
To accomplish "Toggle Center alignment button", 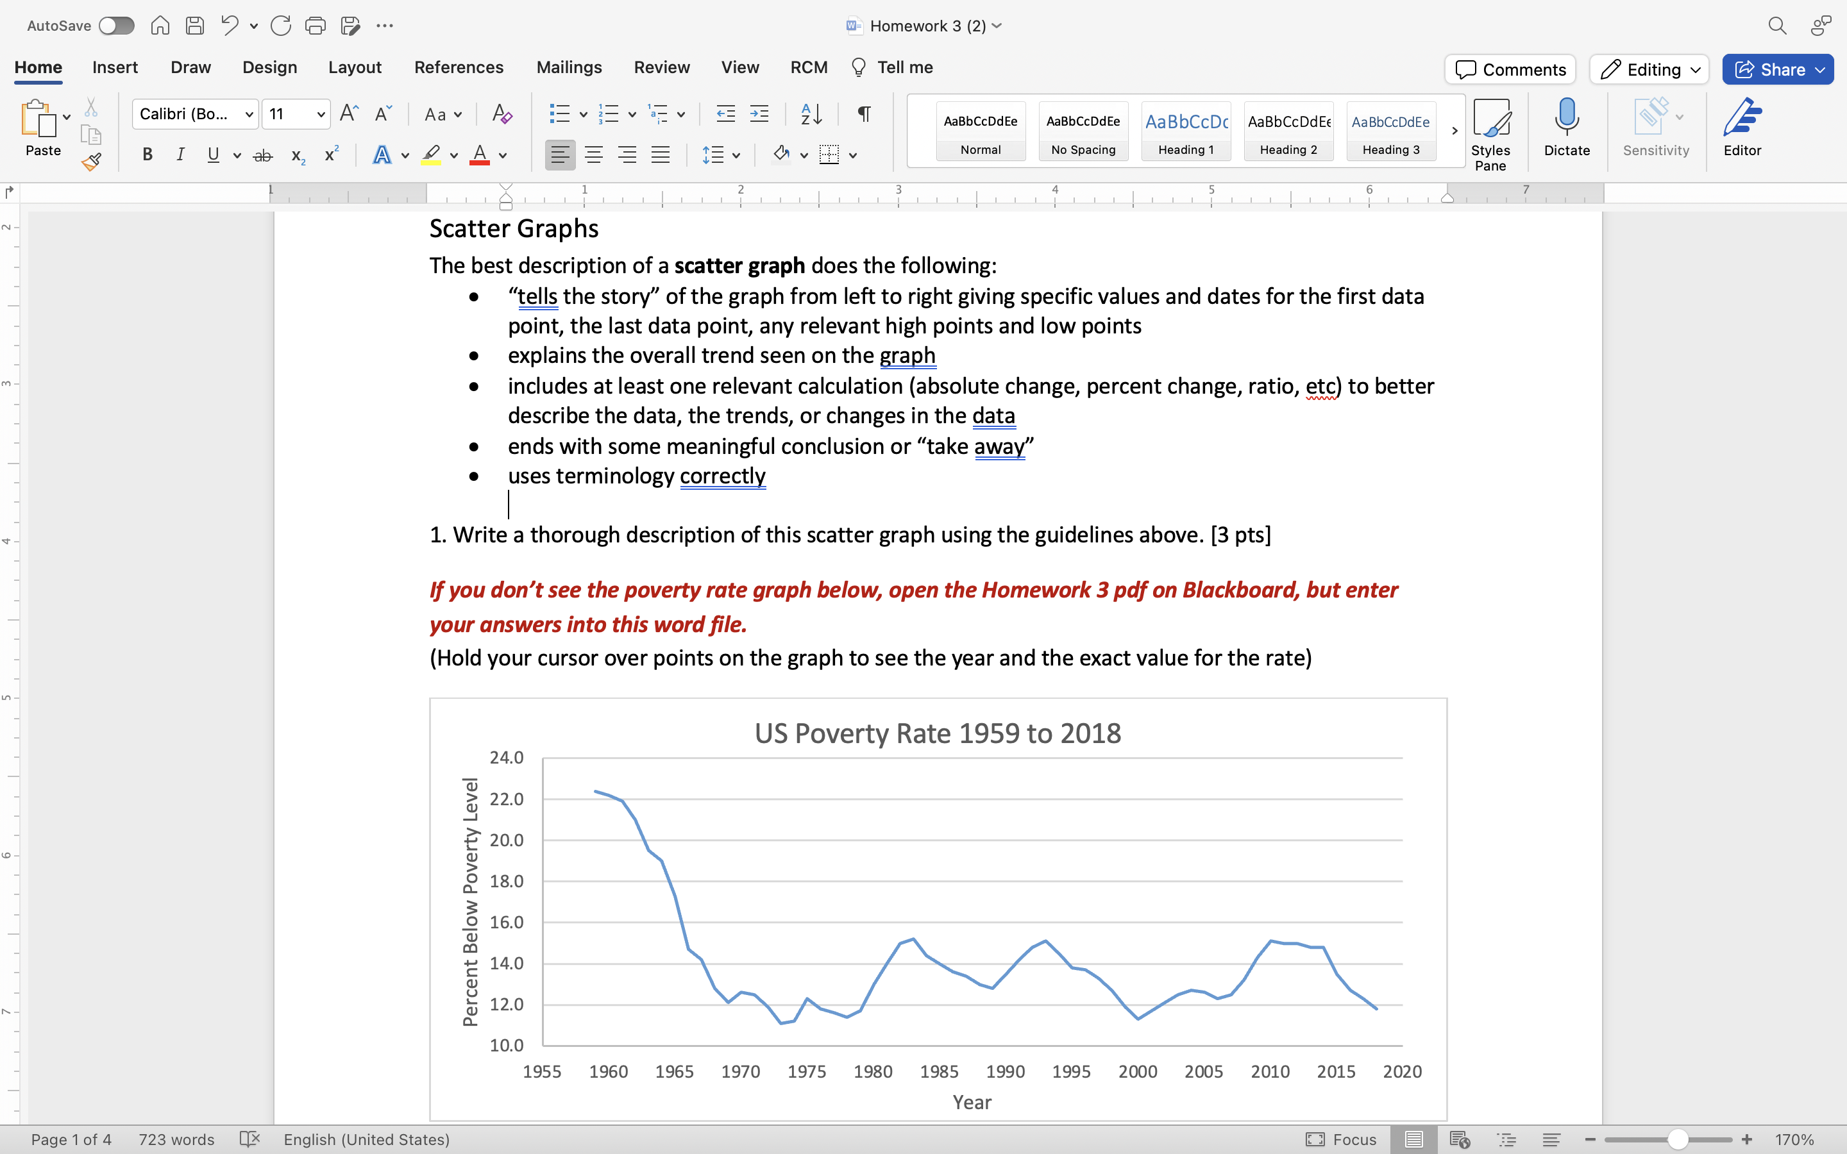I will click(x=594, y=156).
